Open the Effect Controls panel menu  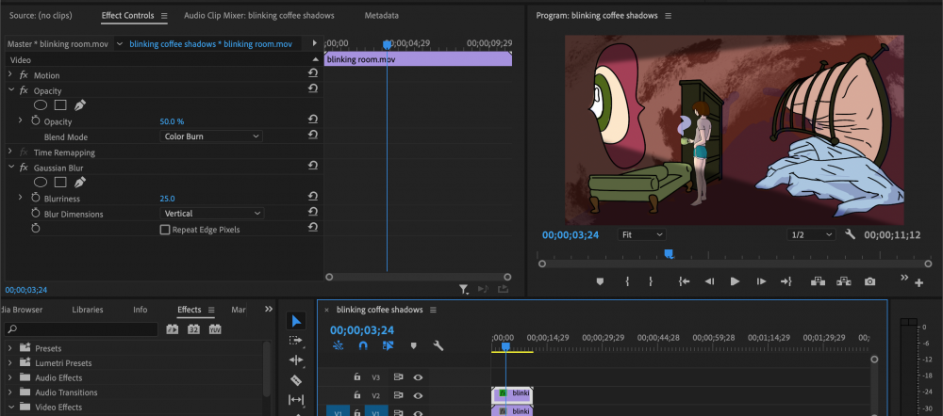tap(164, 16)
